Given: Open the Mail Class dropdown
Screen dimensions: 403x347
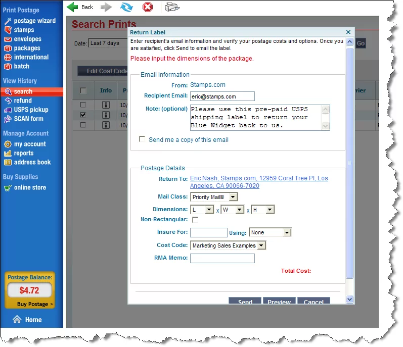Looking at the screenshot, I should [x=214, y=197].
